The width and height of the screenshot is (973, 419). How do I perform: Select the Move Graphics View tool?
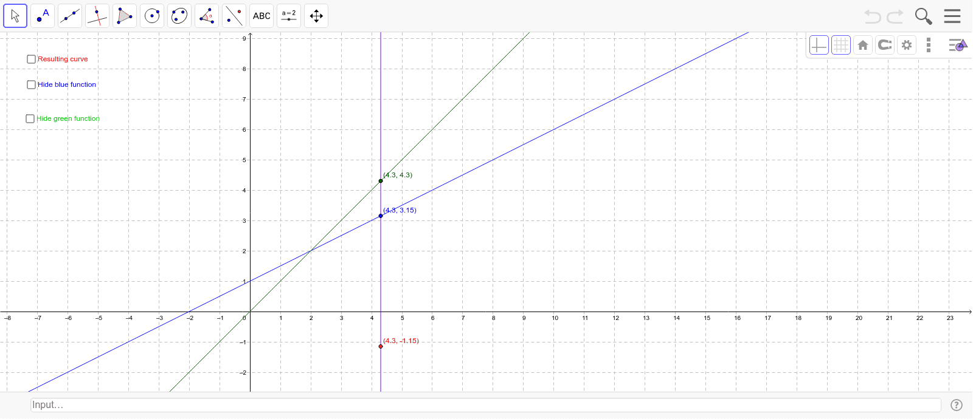(316, 16)
